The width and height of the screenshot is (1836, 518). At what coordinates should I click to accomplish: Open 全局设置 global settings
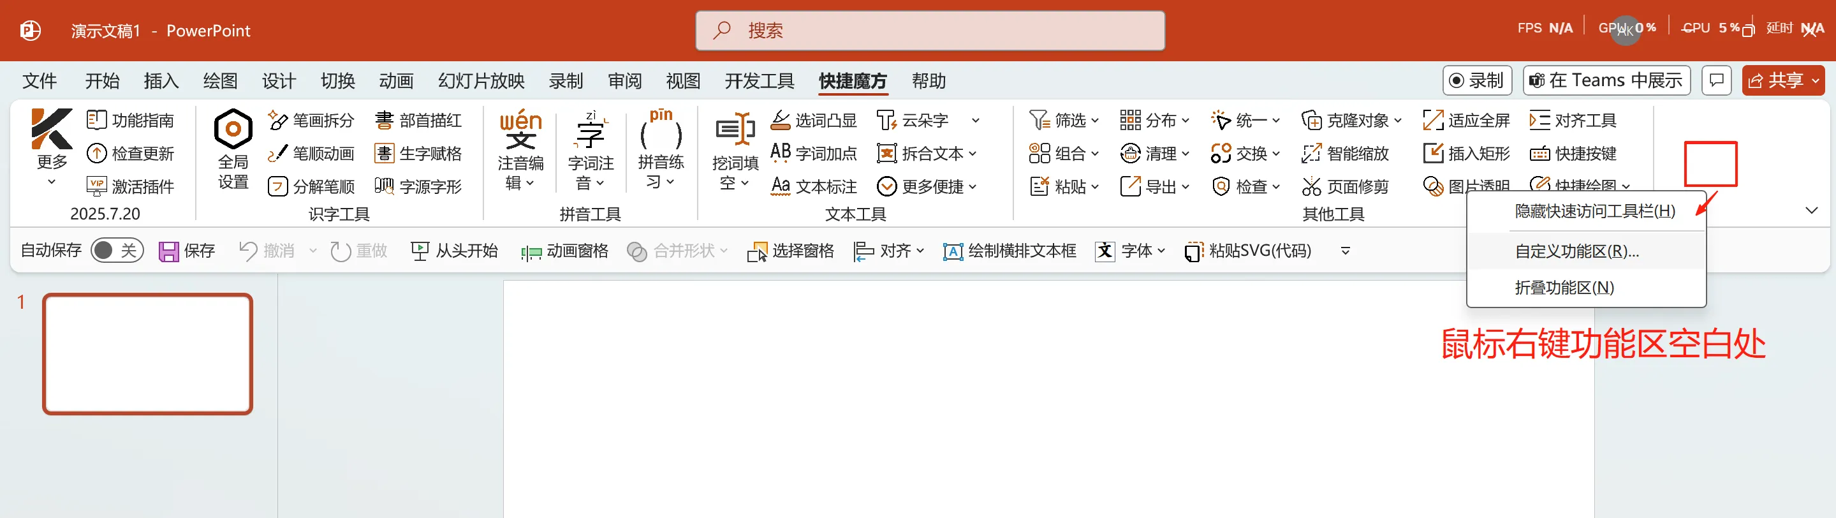pyautogui.click(x=233, y=150)
